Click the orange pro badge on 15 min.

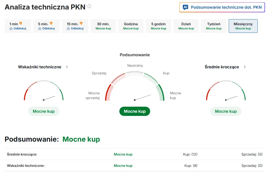81,23
